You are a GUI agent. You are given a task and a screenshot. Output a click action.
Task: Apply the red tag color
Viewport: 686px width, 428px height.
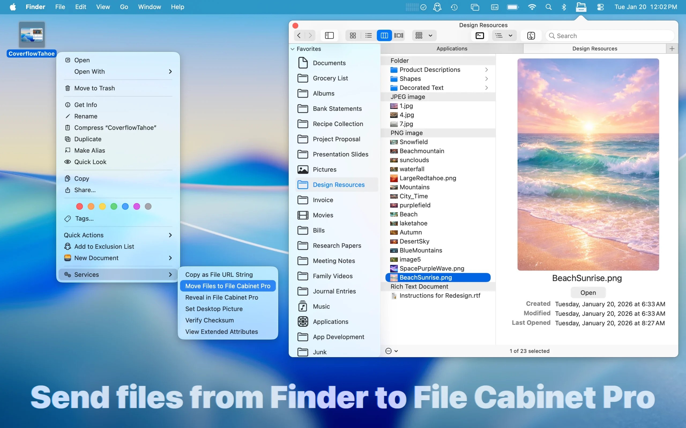[x=79, y=206]
